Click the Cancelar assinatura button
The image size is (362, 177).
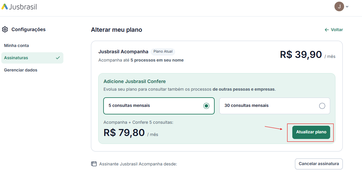319,164
